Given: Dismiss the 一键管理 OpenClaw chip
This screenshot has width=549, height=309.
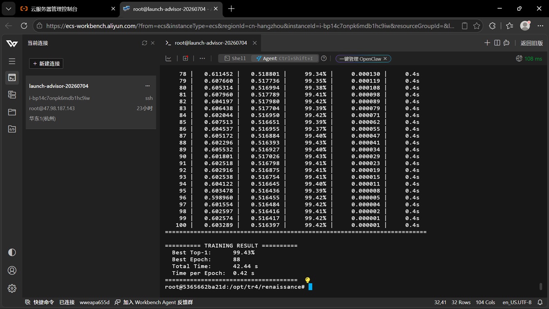Looking at the screenshot, I should pos(385,59).
